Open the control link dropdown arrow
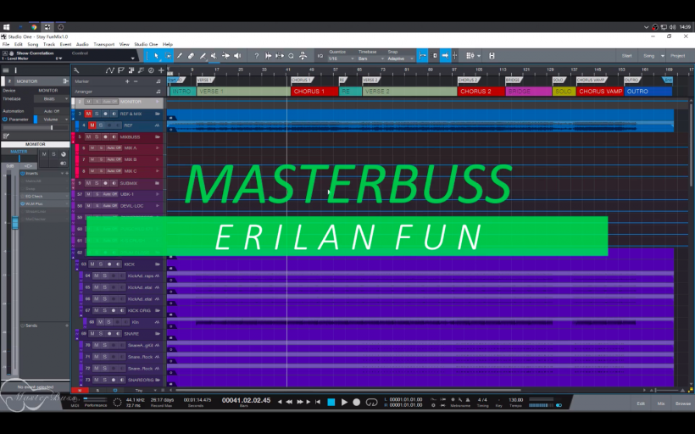The width and height of the screenshot is (695, 434). click(132, 58)
